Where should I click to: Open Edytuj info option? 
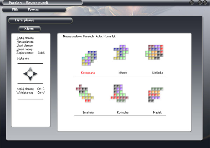pyautogui.click(x=23, y=58)
